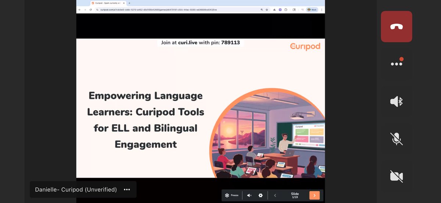This screenshot has width=441, height=203.
Task: Click the browser back arrow
Action: 80,10
